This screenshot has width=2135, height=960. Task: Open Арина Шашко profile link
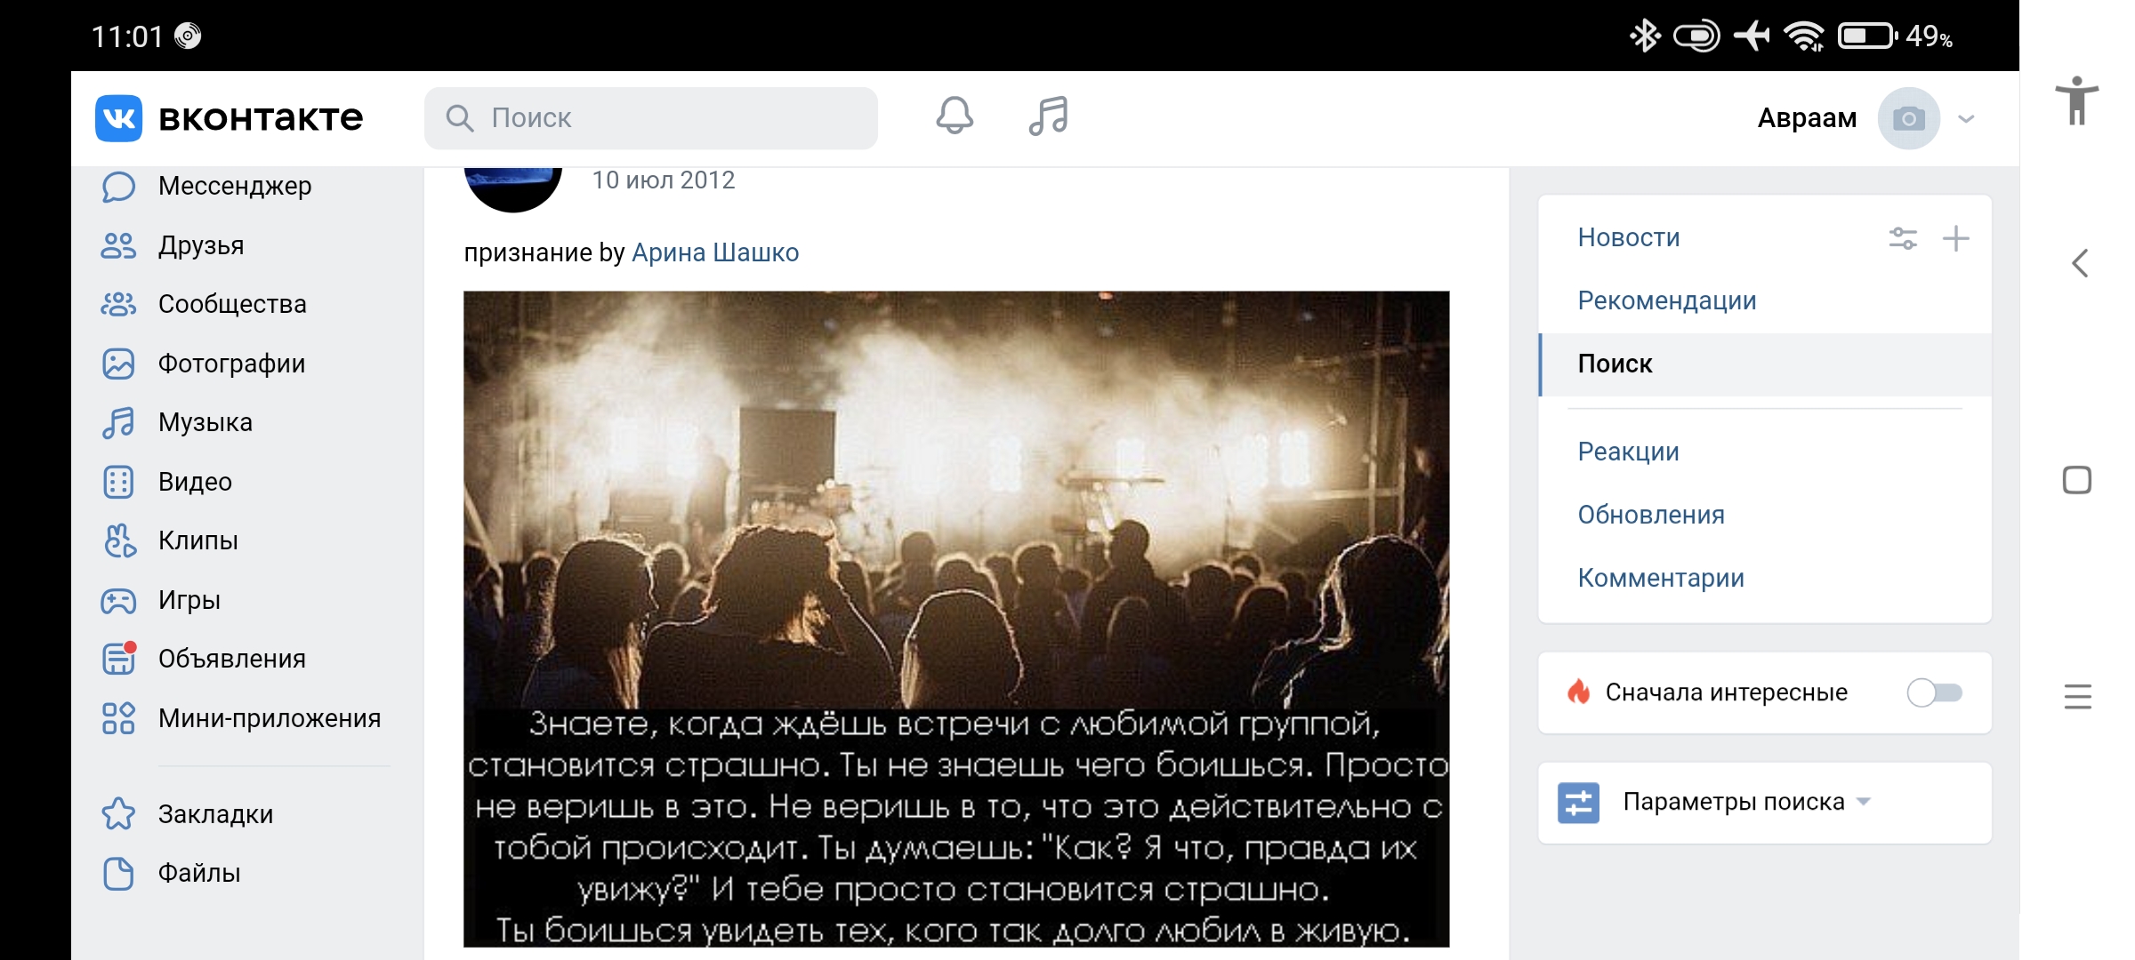715,252
